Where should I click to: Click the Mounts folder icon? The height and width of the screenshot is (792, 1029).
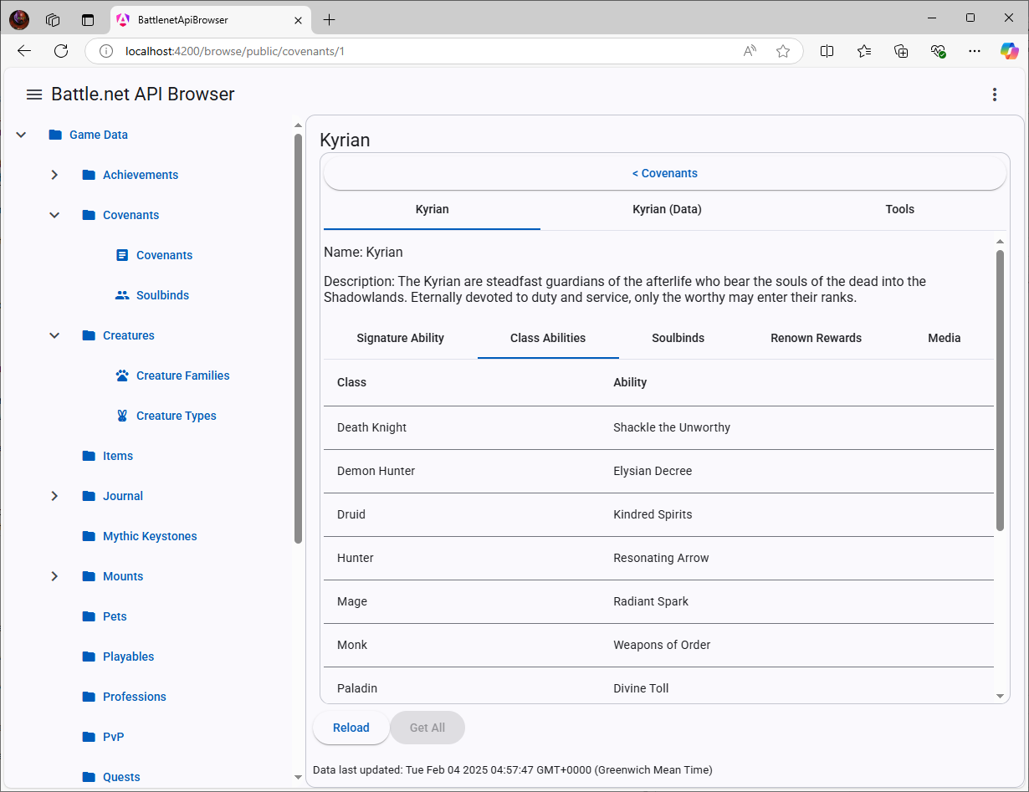89,576
